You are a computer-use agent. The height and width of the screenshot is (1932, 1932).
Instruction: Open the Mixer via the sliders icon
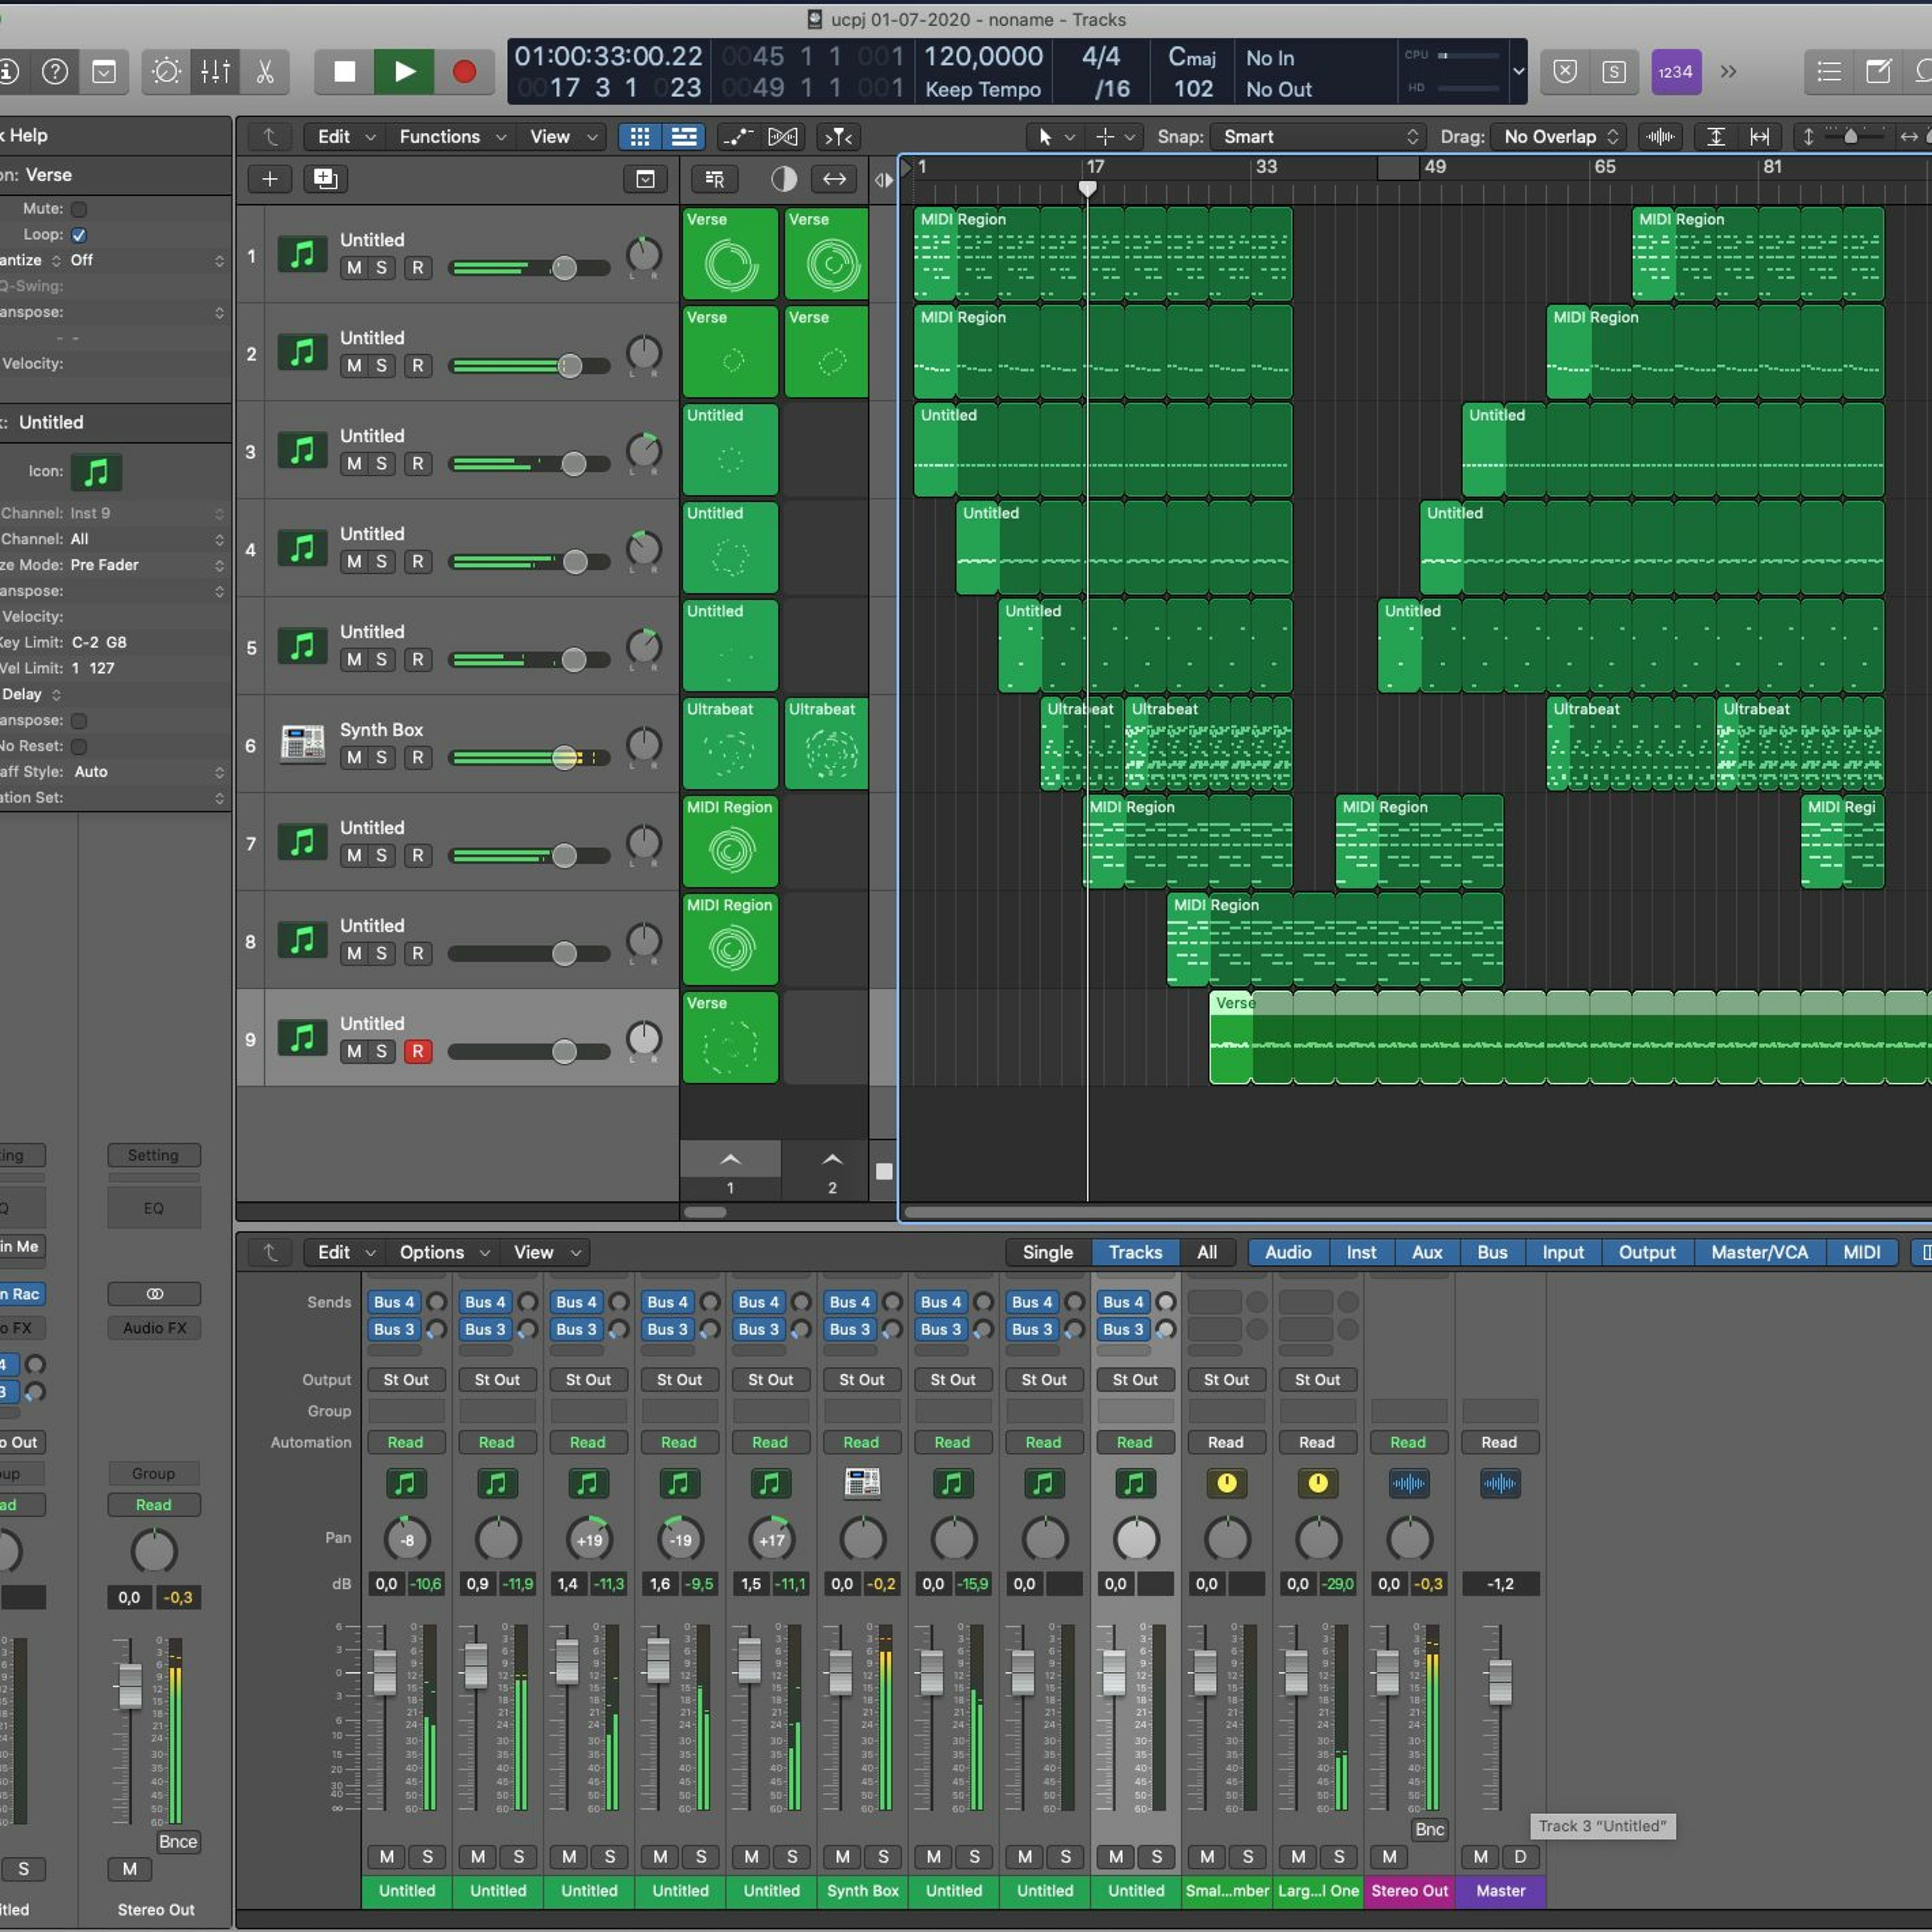tap(215, 72)
